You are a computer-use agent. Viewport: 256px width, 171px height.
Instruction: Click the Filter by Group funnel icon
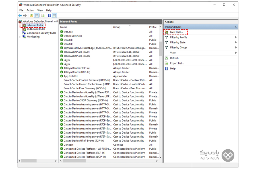166,48
